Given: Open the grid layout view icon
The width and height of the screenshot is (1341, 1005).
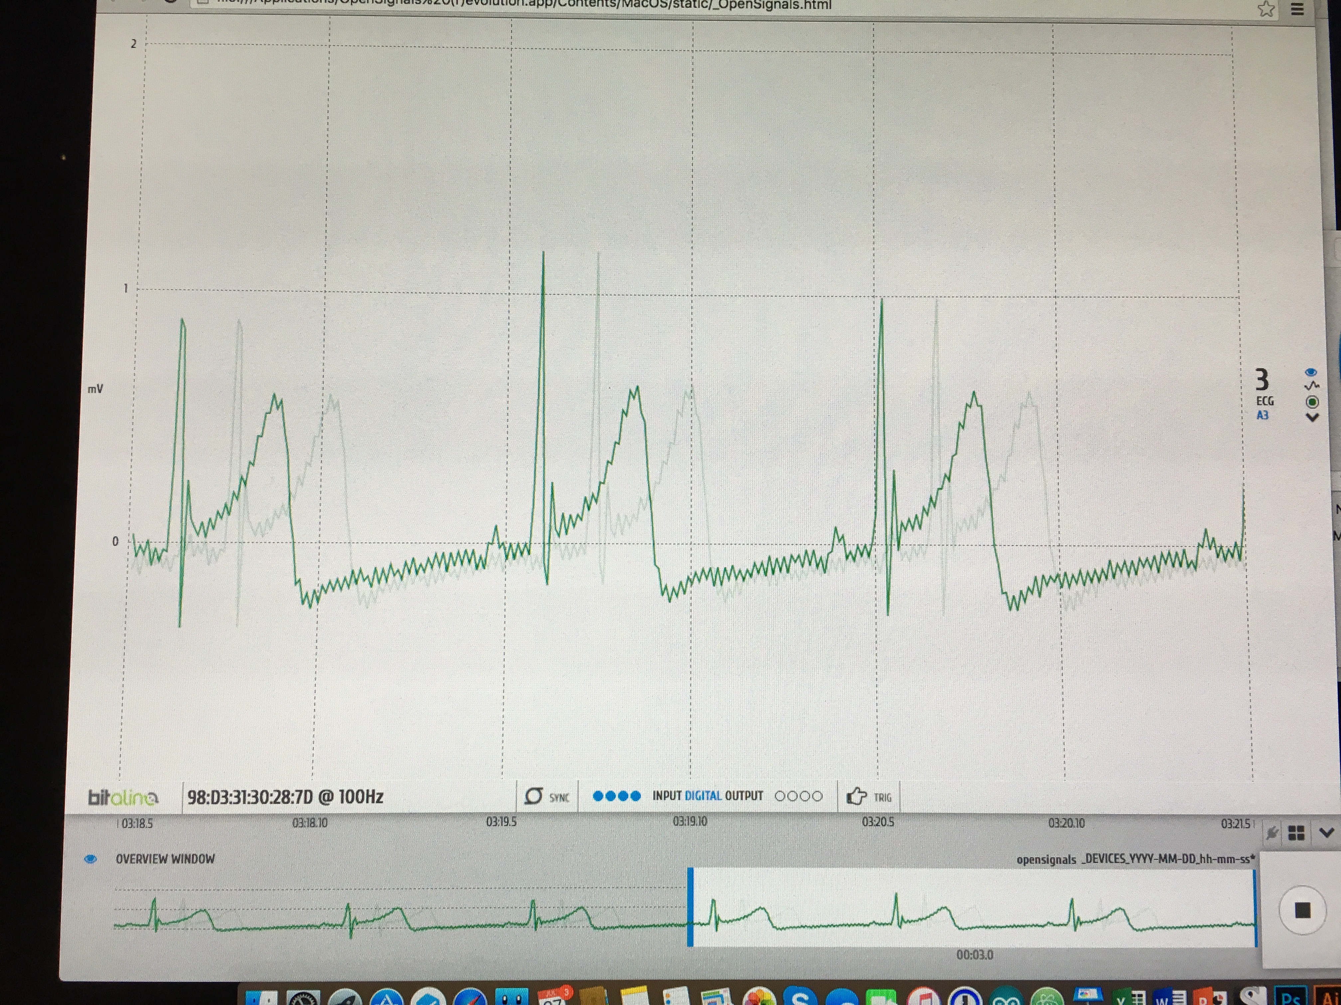Looking at the screenshot, I should tap(1296, 834).
